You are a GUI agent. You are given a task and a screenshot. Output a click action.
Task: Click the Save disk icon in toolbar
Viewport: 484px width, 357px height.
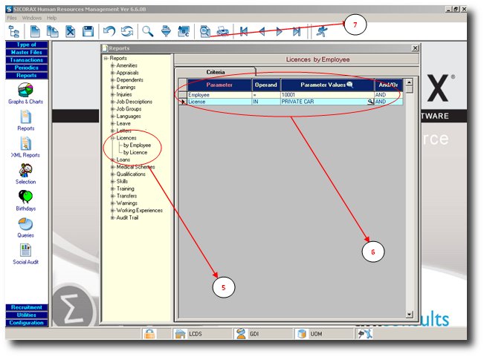(88, 31)
